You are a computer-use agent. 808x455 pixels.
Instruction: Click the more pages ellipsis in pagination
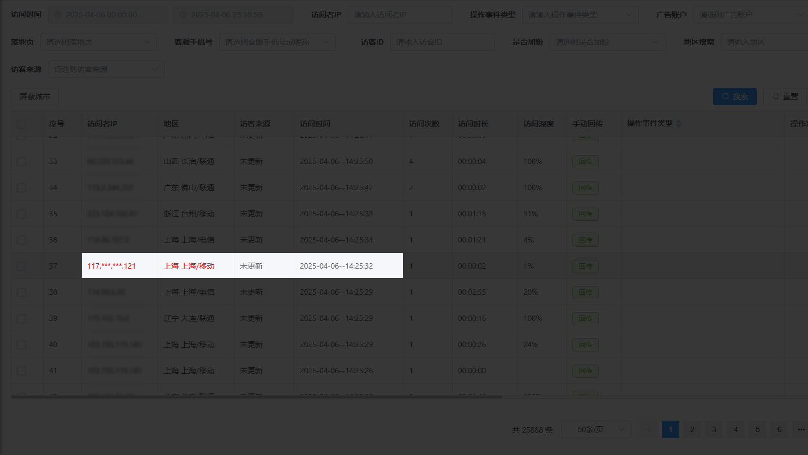coord(800,429)
